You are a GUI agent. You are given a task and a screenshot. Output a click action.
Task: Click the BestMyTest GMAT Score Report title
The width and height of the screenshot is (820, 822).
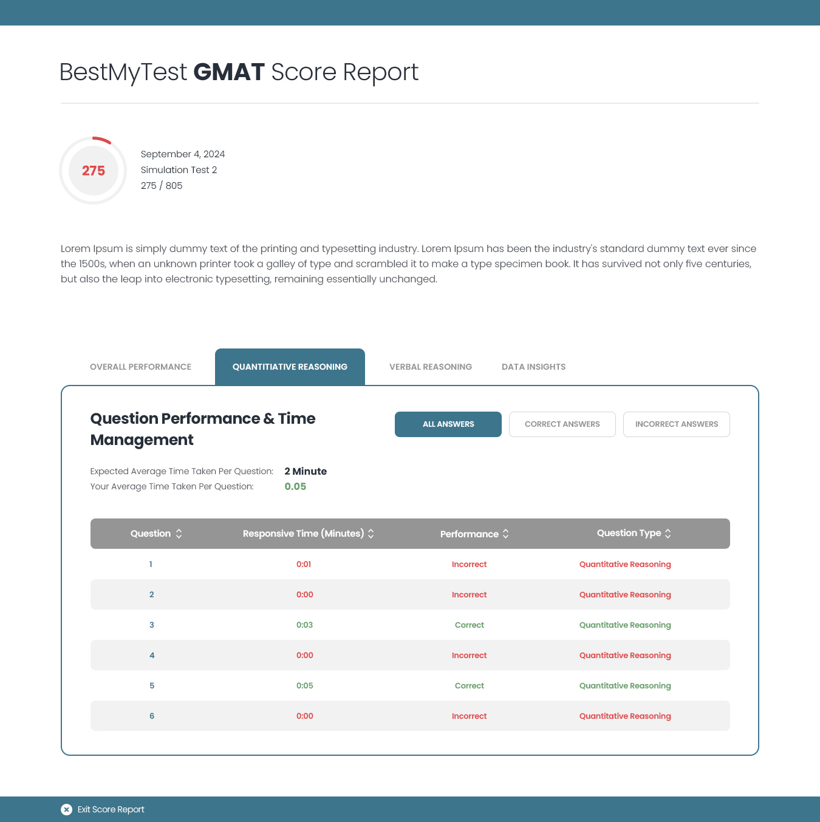(x=239, y=72)
